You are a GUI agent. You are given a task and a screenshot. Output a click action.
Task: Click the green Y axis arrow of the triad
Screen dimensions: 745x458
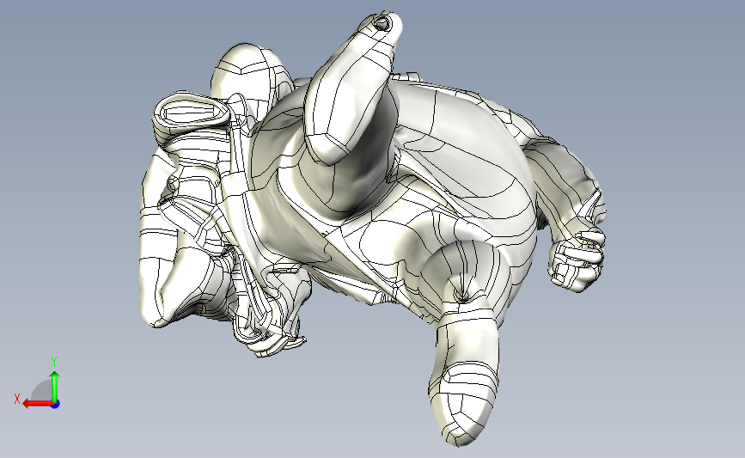(x=55, y=387)
